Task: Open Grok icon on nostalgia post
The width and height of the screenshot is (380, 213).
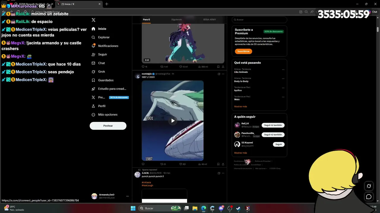Action: [219, 74]
